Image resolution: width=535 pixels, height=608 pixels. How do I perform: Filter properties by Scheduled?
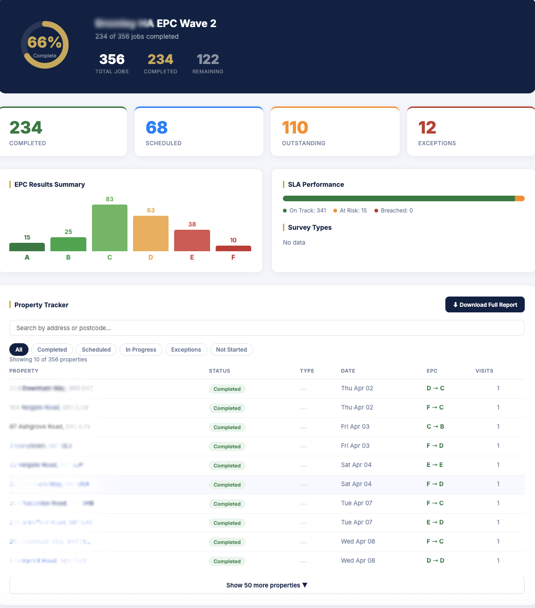pos(96,349)
